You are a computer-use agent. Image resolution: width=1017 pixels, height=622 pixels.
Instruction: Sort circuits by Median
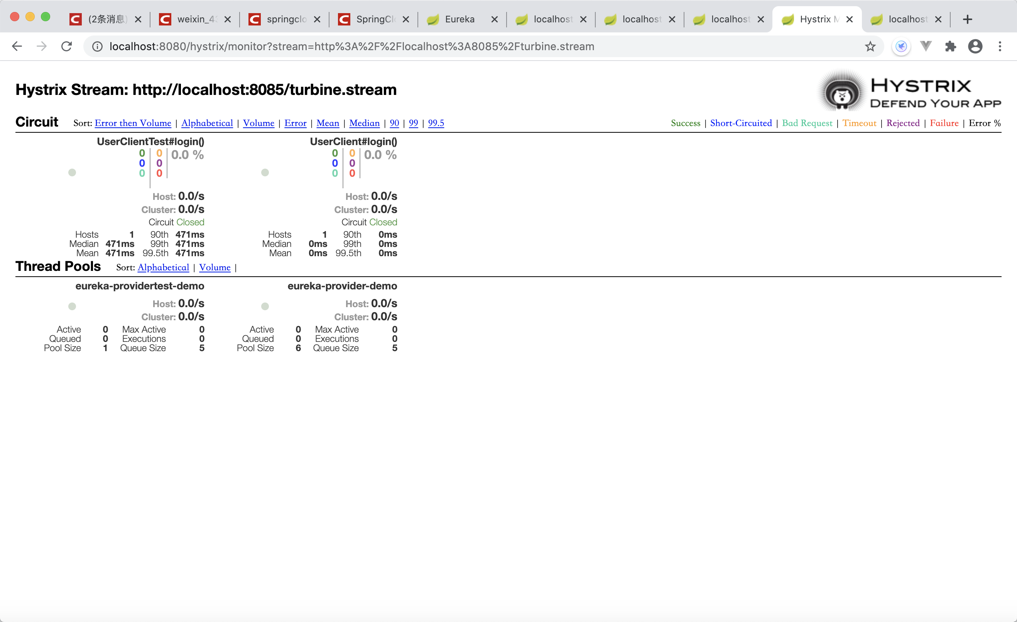click(x=364, y=123)
